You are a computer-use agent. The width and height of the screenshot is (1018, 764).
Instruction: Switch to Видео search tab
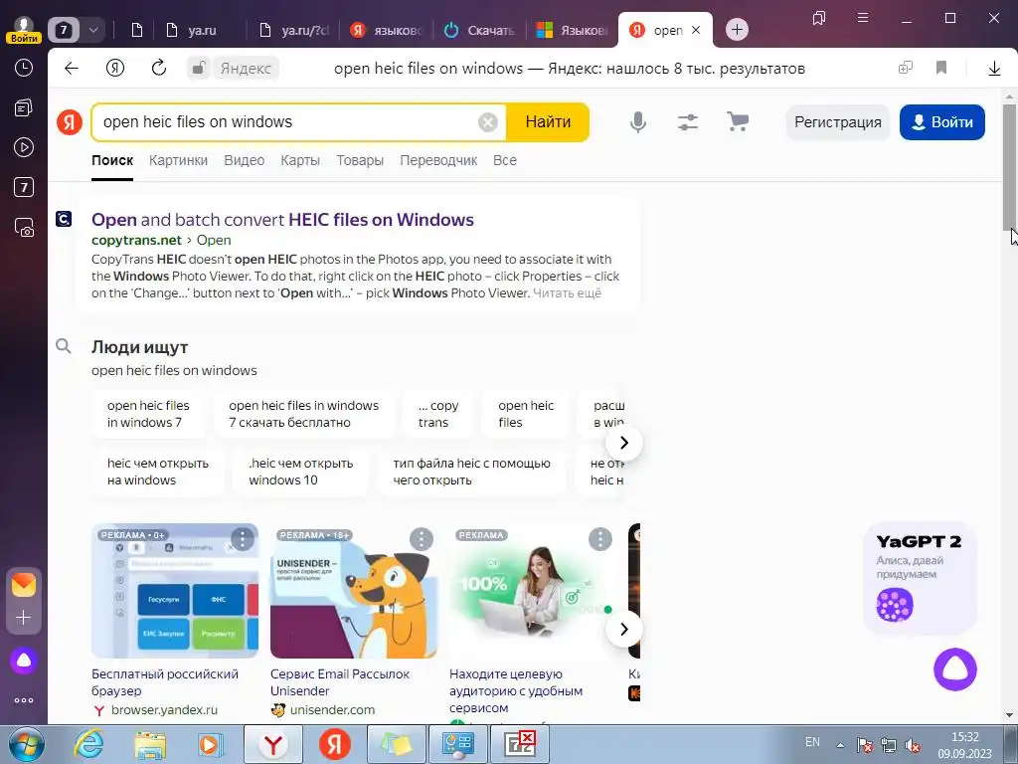[x=245, y=160]
